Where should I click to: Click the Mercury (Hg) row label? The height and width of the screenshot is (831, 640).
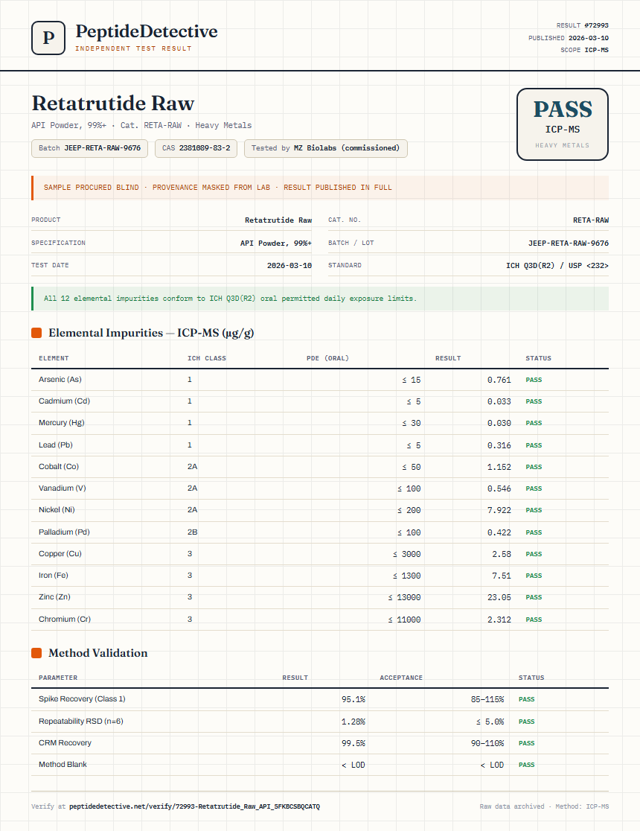62,423
